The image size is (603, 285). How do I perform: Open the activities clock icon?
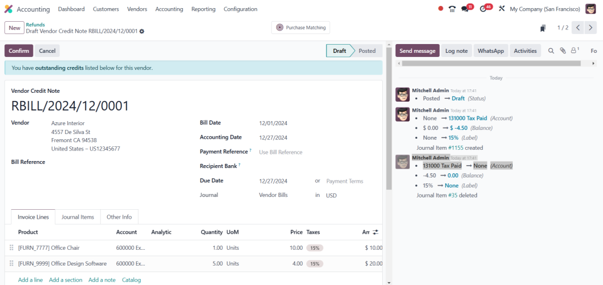point(483,9)
